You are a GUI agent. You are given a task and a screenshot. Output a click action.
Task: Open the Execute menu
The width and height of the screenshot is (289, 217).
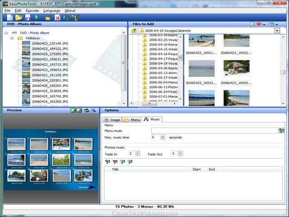pyautogui.click(x=32, y=10)
